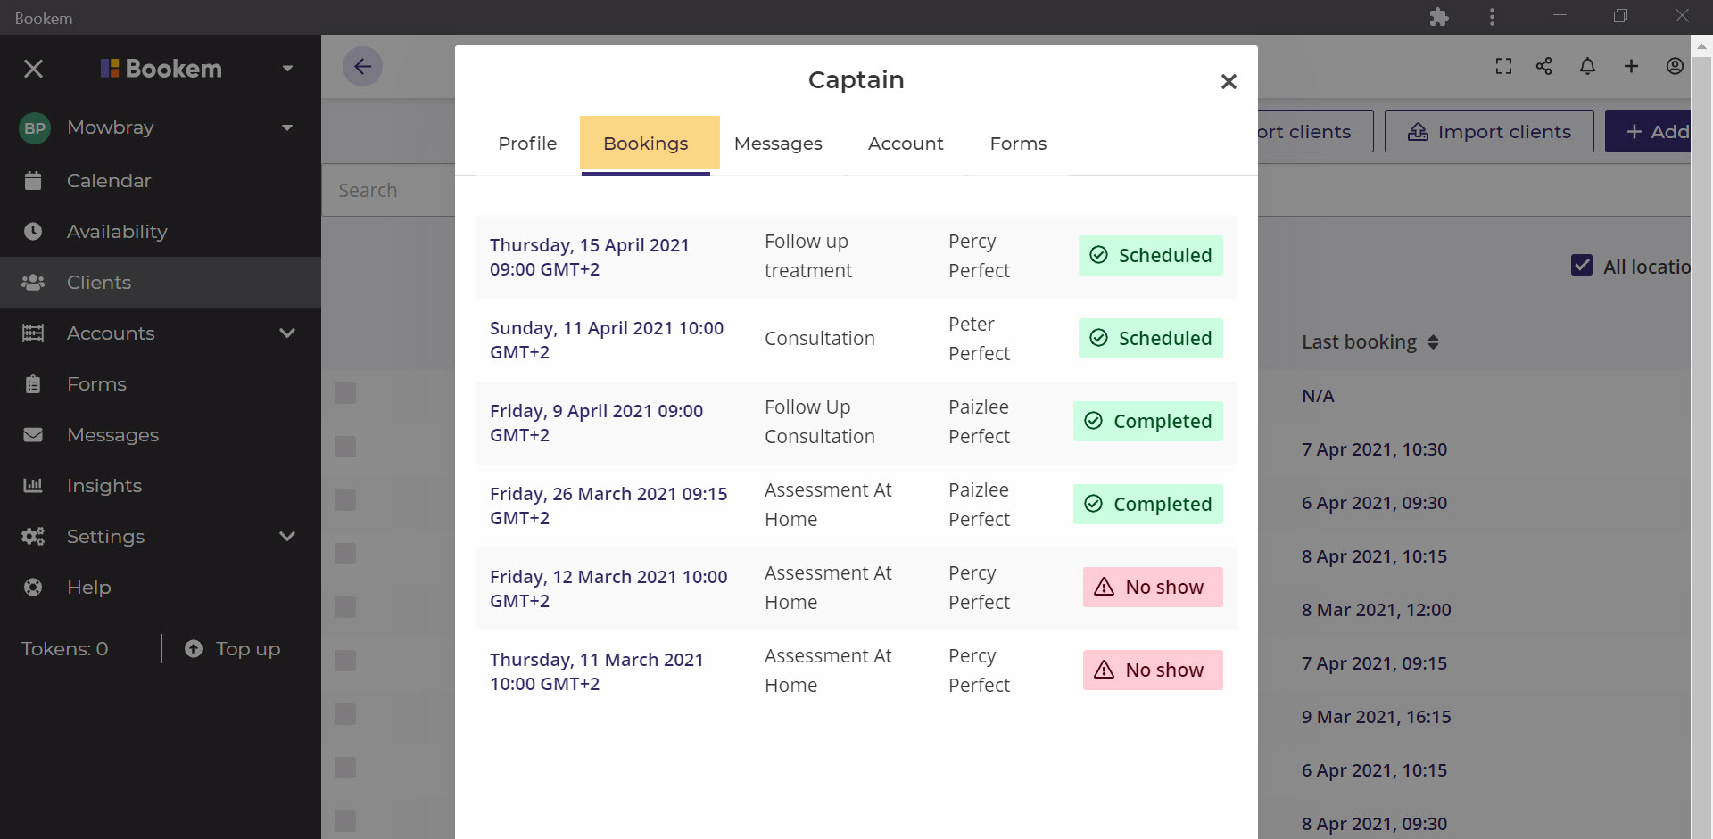Viewport: 1713px width, 839px height.
Task: Open the notifications bell
Action: [x=1587, y=66]
